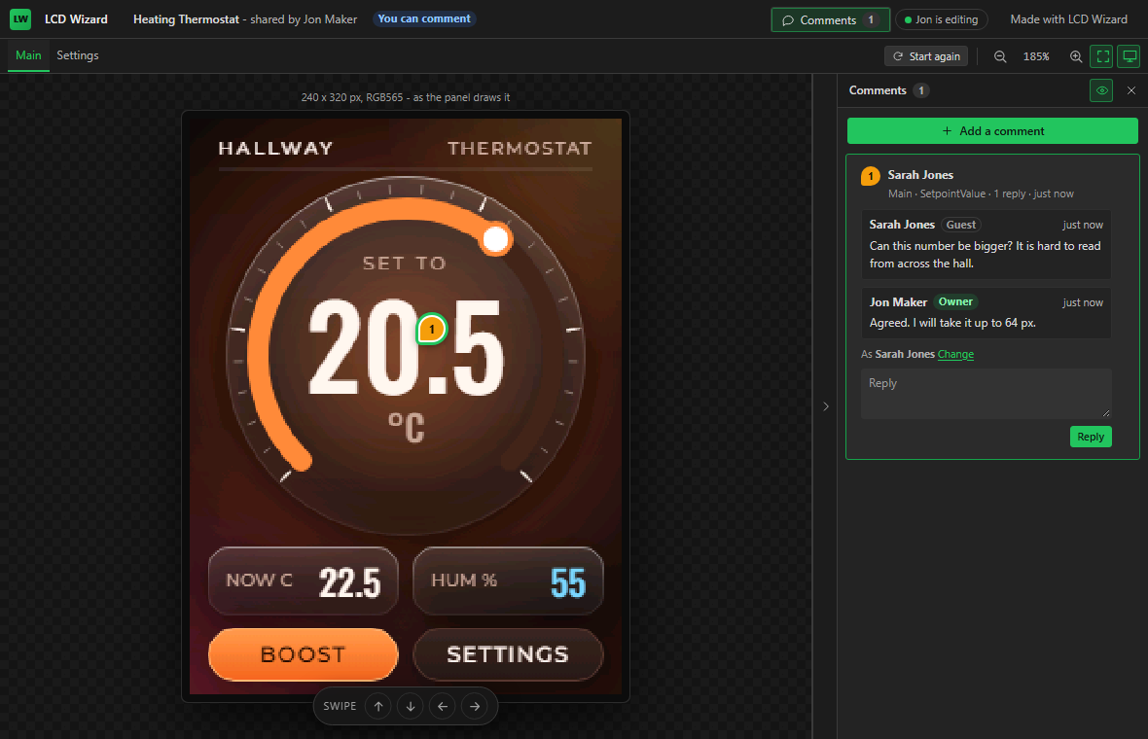Click the monitor display icon
This screenshot has width=1148, height=739.
click(x=1130, y=56)
